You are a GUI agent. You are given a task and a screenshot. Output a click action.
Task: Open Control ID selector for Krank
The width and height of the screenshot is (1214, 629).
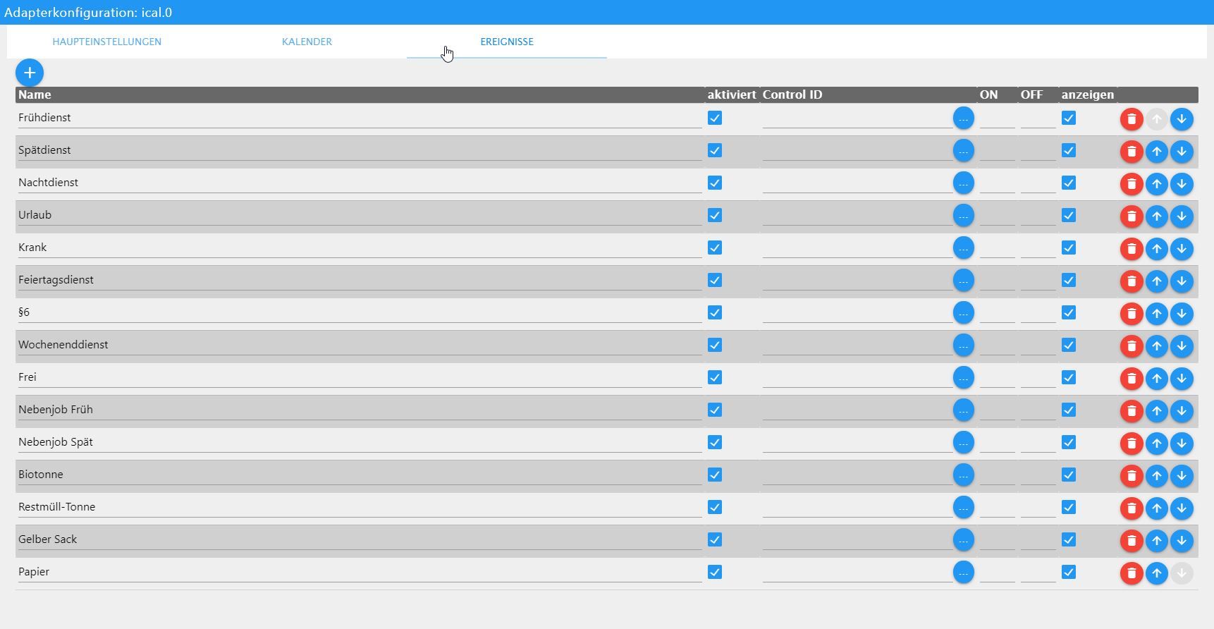coord(964,248)
